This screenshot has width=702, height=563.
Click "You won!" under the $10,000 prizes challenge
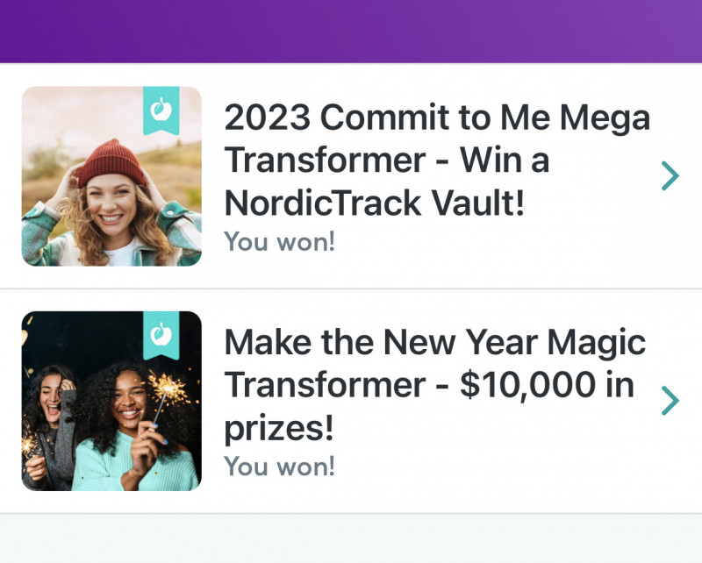(x=280, y=466)
